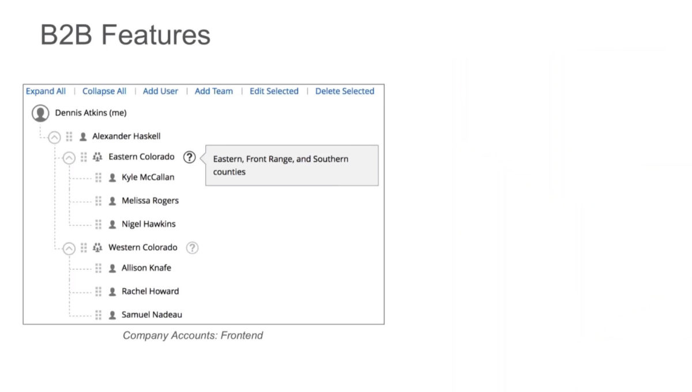Collapse the Alexander Haskell node
This screenshot has width=692, height=392.
54,137
